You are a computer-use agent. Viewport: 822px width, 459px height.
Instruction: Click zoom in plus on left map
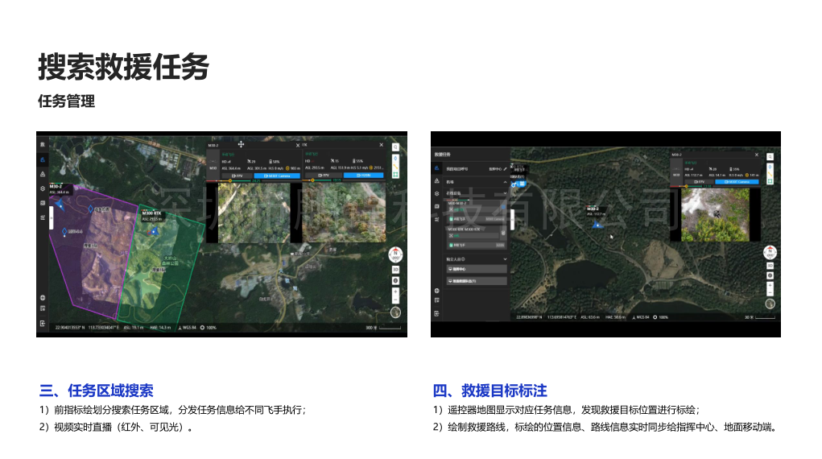click(395, 289)
